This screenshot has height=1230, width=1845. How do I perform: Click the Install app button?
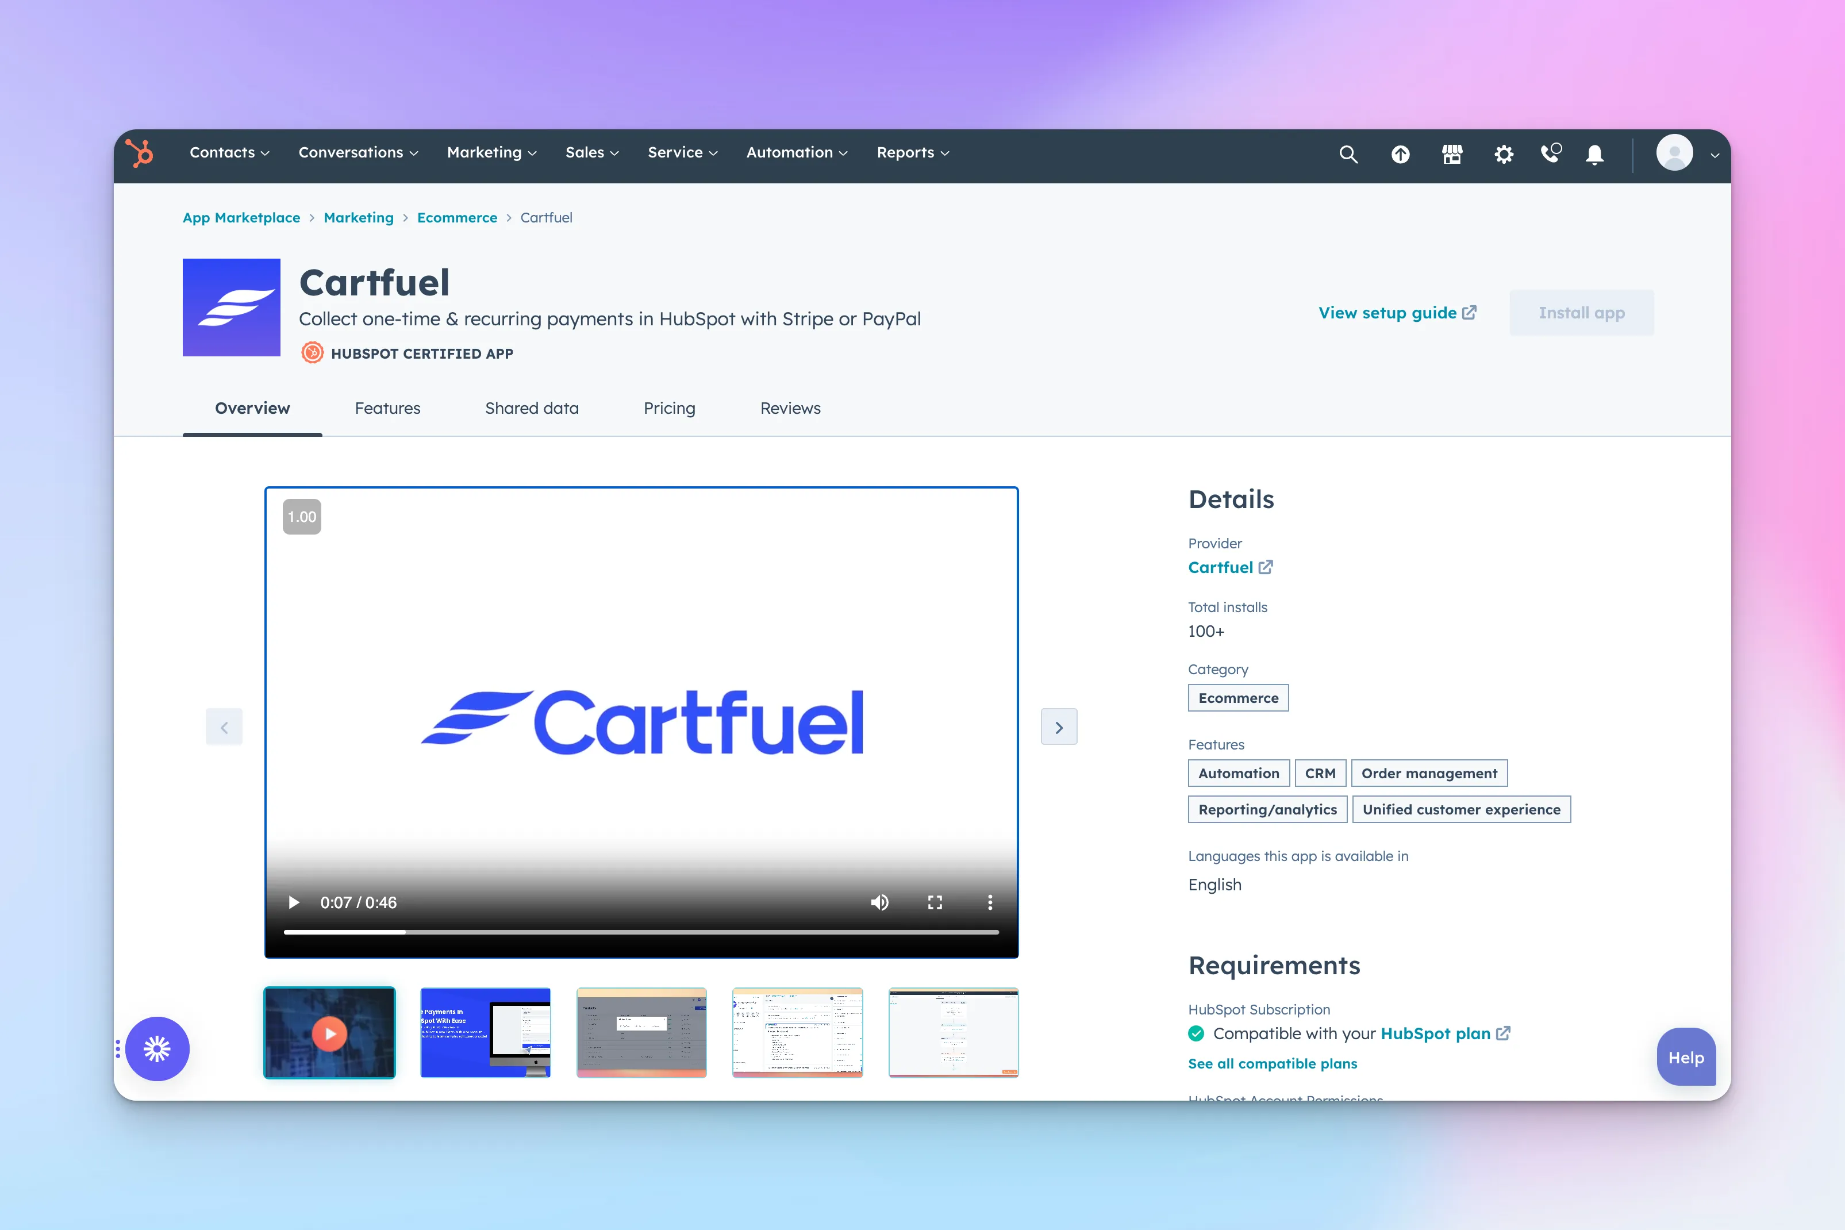coord(1581,313)
